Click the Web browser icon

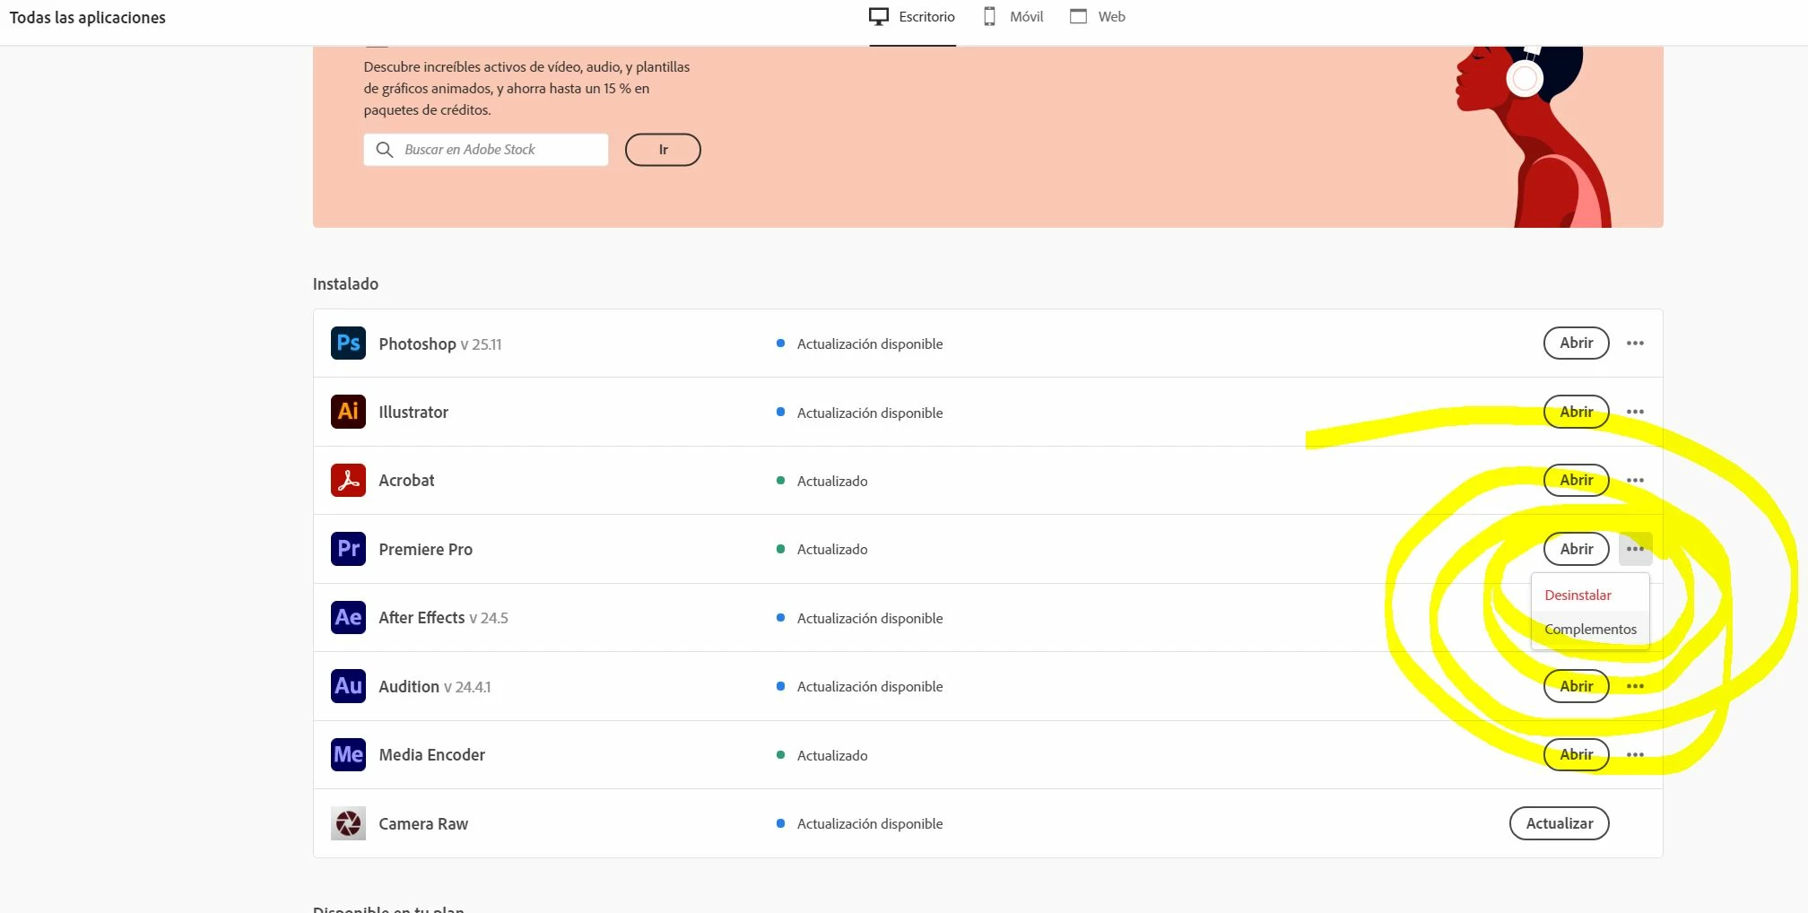(1078, 16)
